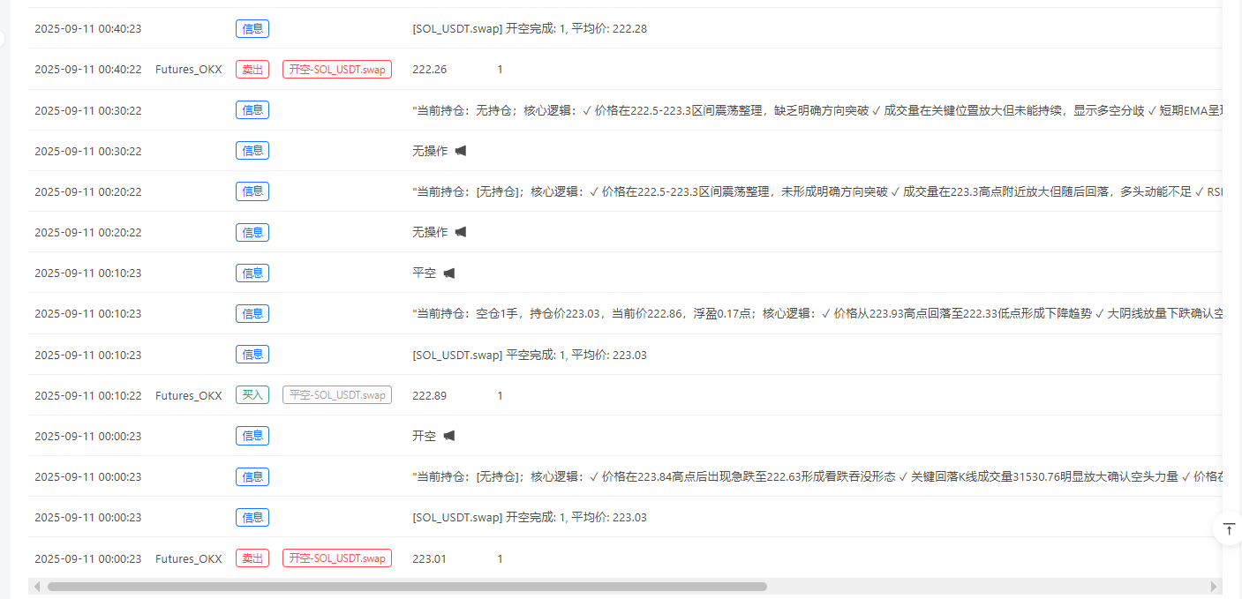Click the megaphone icon next to 平空
The image size is (1242, 599).
pyautogui.click(x=448, y=273)
